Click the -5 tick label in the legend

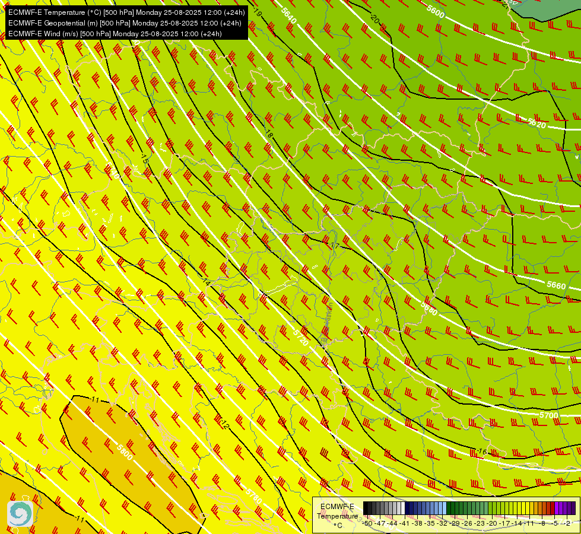(x=555, y=523)
